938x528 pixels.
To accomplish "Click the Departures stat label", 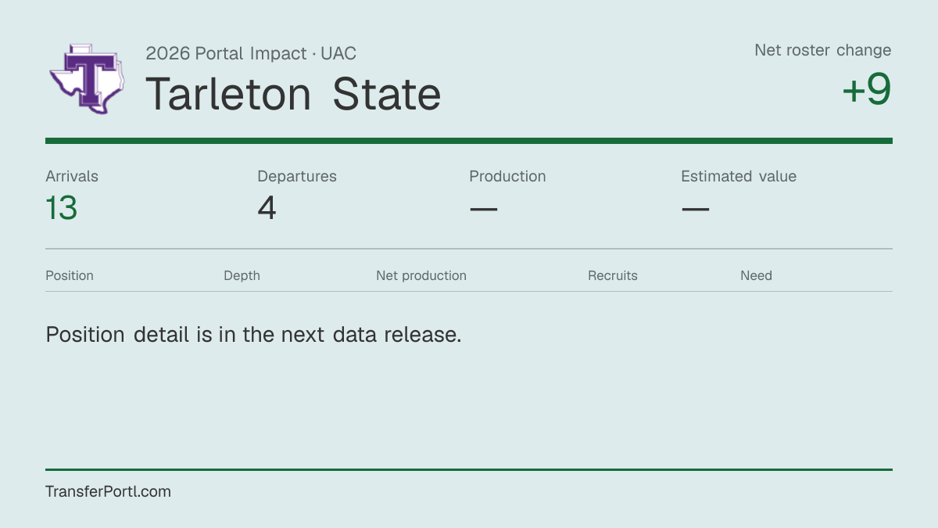I will coord(297,176).
